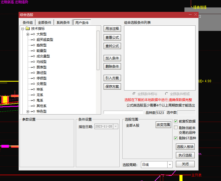This screenshot has height=181, width=221.
Task: Select the 路径型 category
Action: (42, 73)
